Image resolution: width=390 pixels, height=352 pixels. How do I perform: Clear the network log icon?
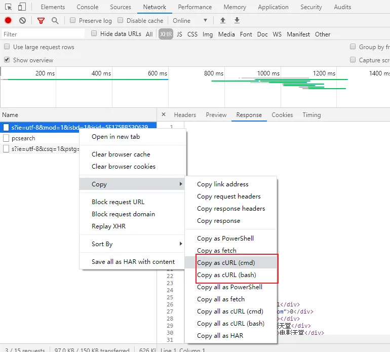click(x=22, y=20)
